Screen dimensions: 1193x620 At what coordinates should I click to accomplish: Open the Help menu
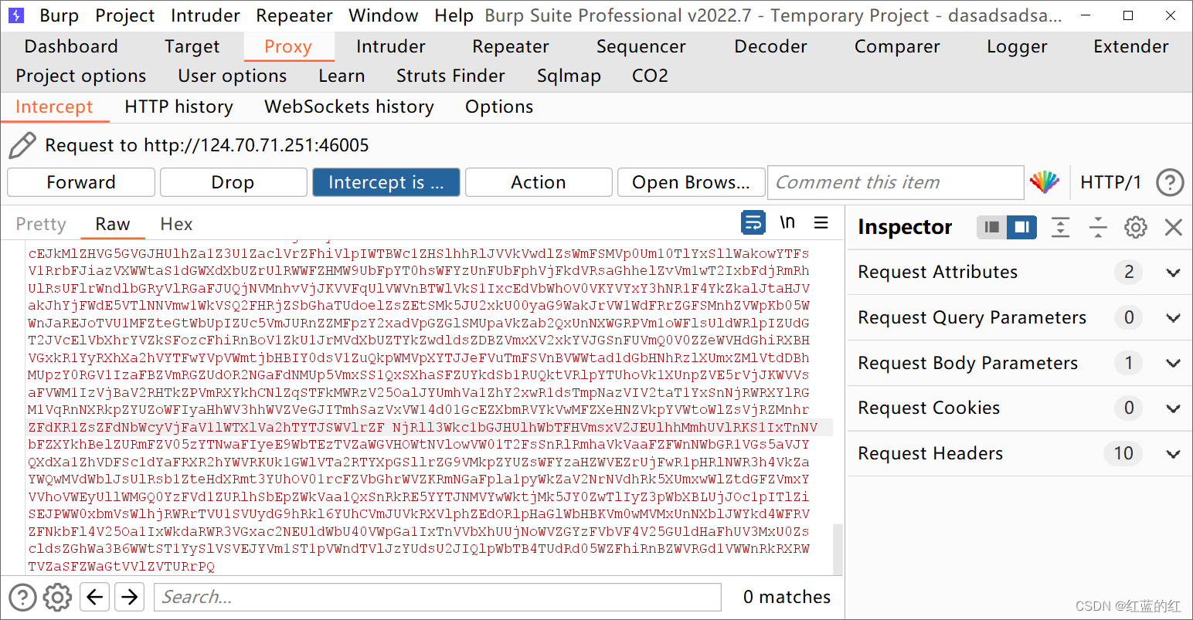[x=454, y=15]
